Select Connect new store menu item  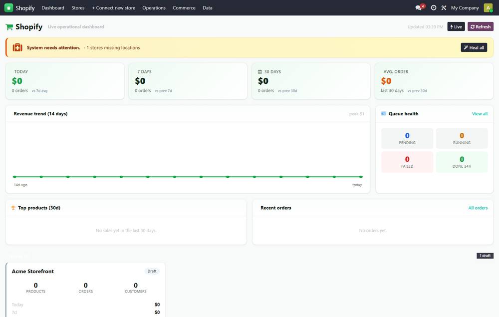114,7
